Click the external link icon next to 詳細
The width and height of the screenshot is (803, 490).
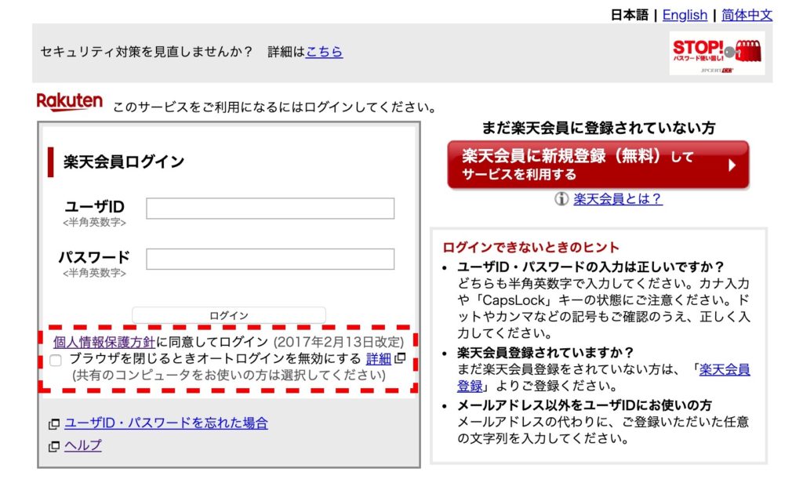click(401, 359)
